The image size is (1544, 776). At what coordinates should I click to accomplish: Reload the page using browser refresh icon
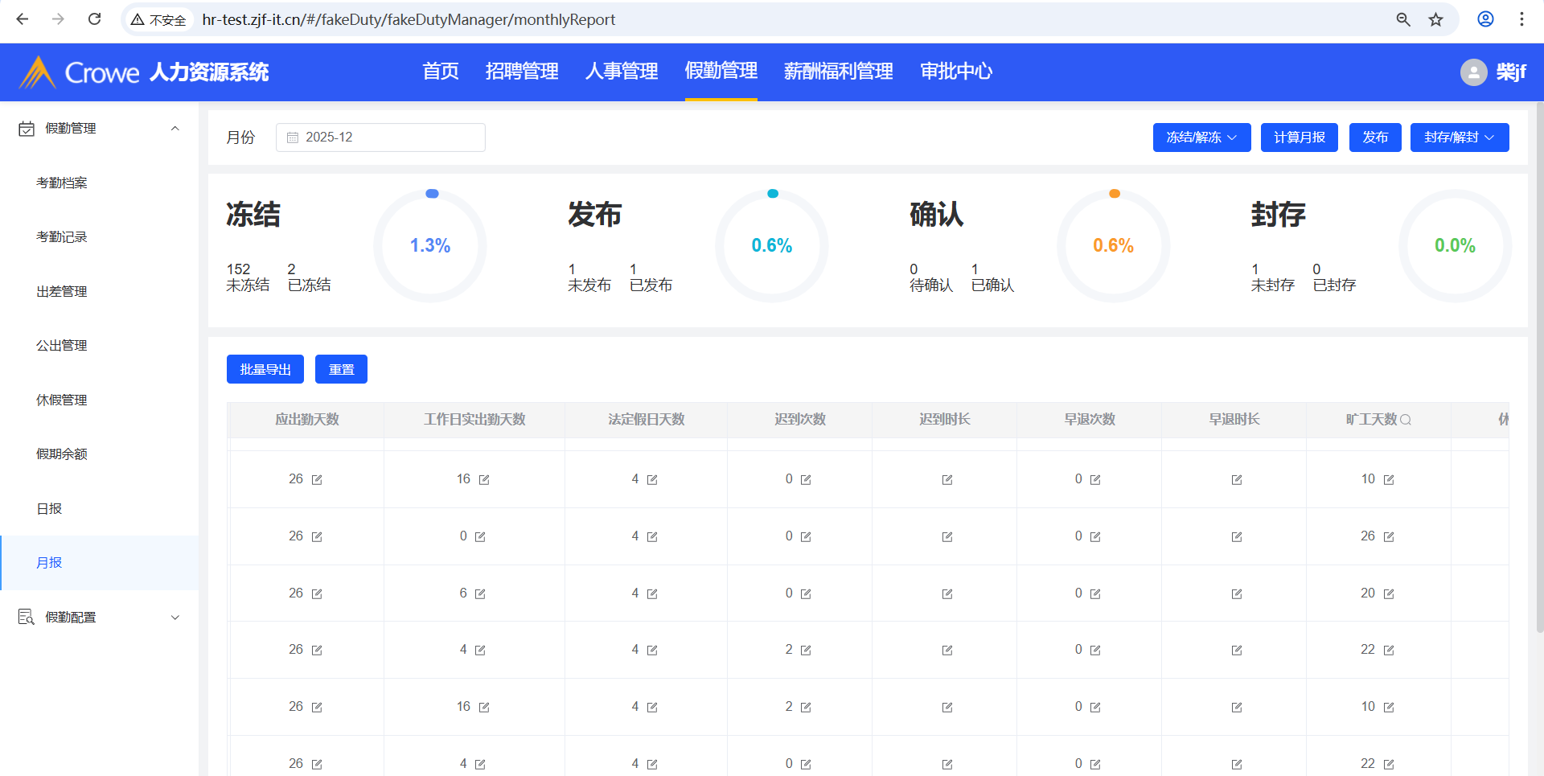(94, 19)
